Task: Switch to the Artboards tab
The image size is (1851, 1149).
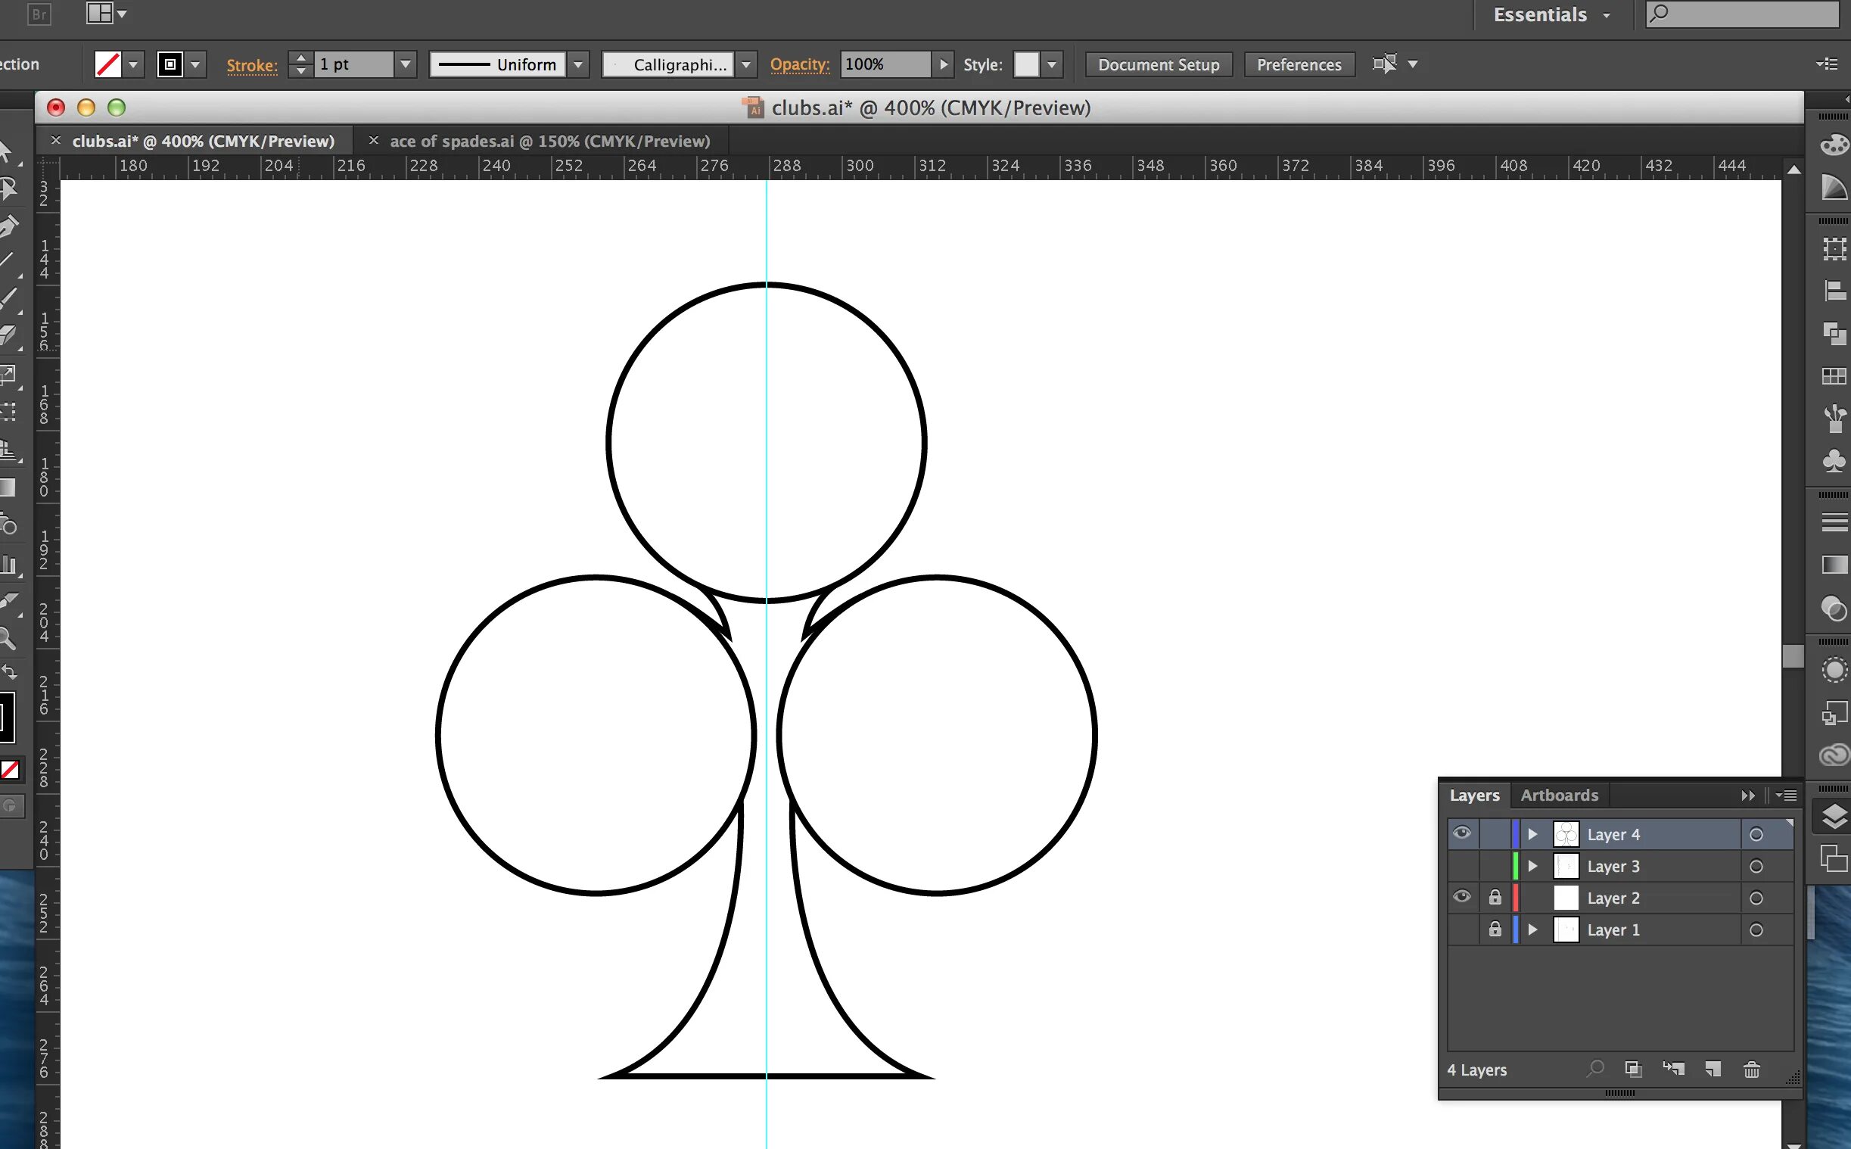Action: click(x=1559, y=795)
